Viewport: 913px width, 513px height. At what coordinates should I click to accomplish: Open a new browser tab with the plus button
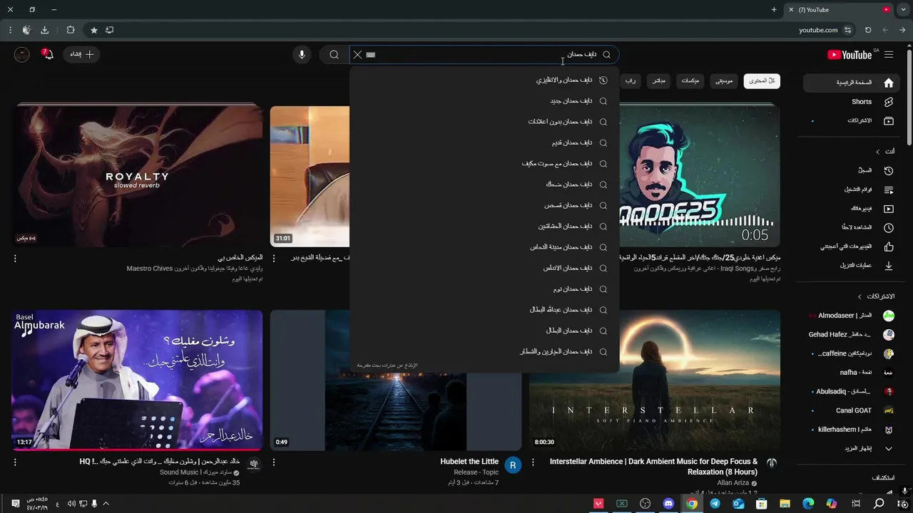[774, 10]
